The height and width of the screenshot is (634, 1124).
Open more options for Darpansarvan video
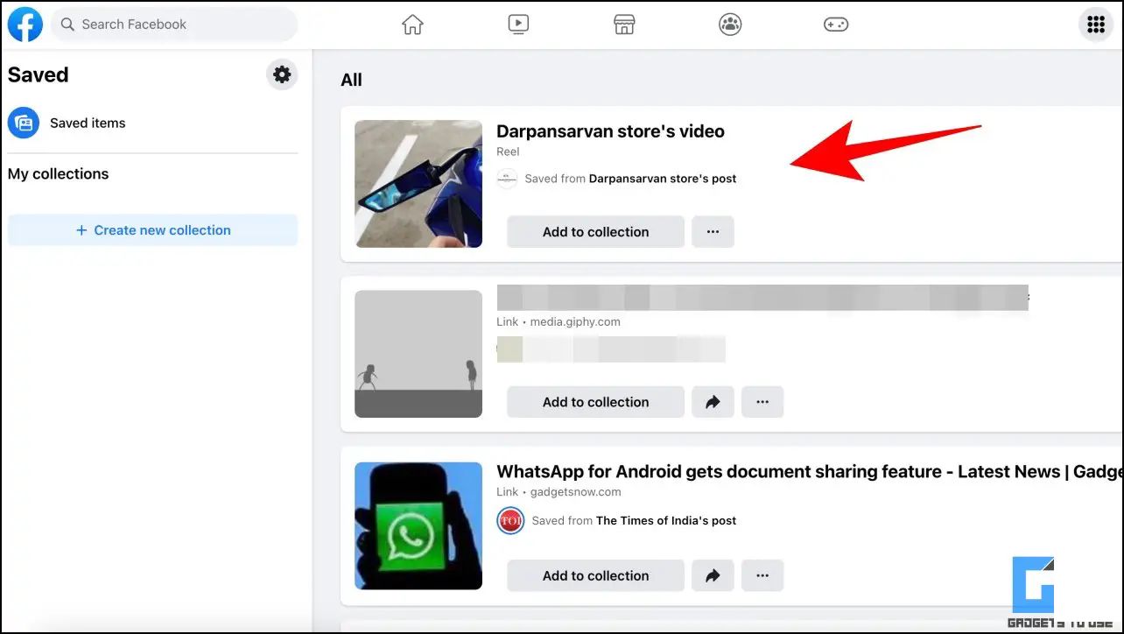(713, 232)
